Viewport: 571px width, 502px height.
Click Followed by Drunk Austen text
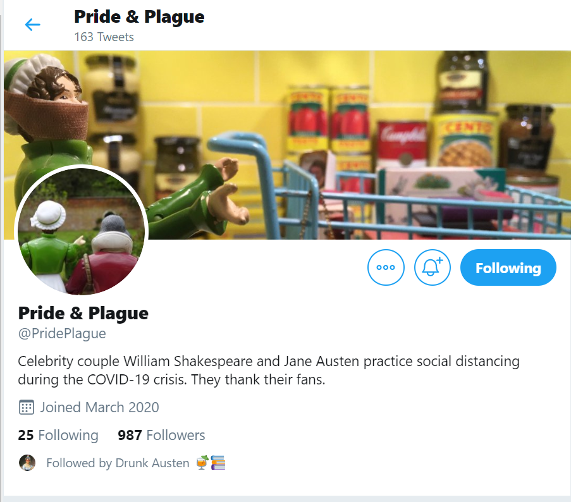coord(118,463)
